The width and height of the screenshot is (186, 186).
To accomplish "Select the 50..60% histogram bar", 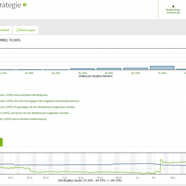I will pyautogui.click(x=109, y=69).
